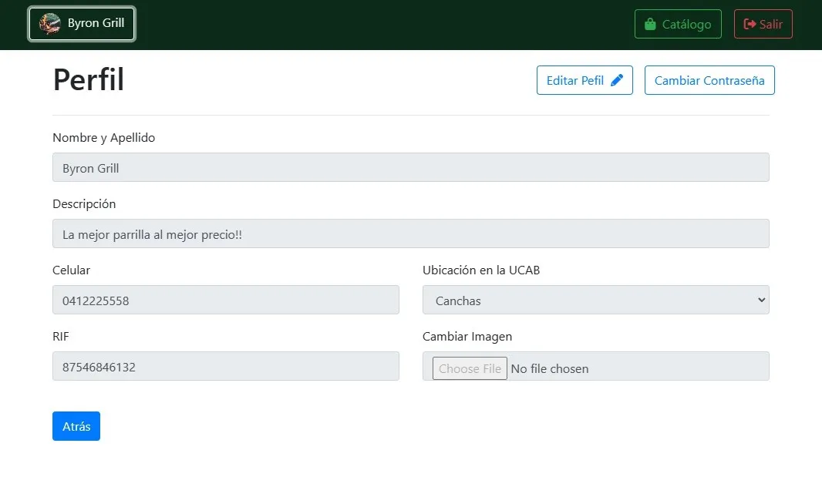Log out using the Salir button
This screenshot has width=822, height=497.
click(763, 24)
